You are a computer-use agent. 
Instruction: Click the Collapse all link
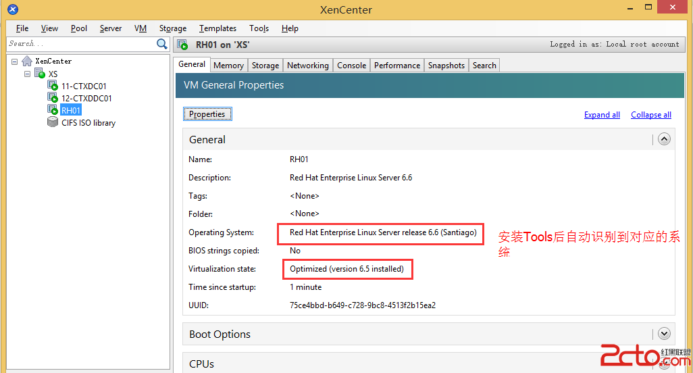coord(651,115)
